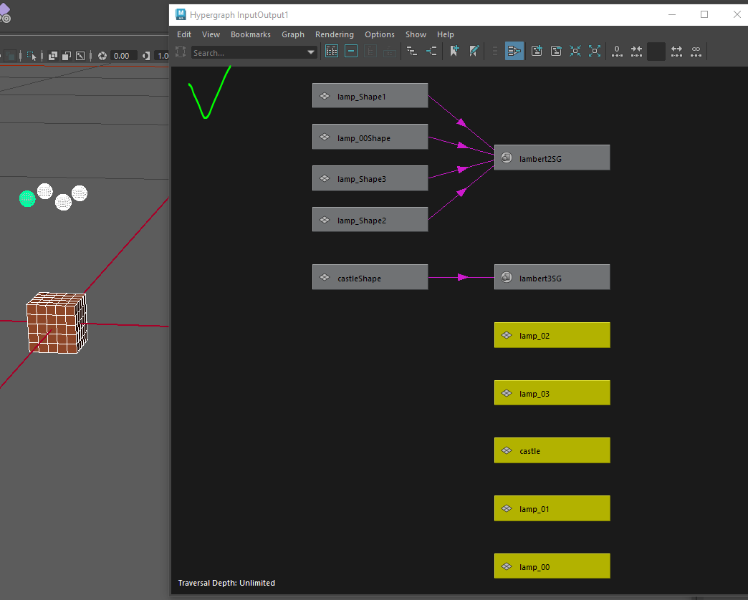Open the Bookmarks menu
The width and height of the screenshot is (748, 600).
tap(250, 34)
